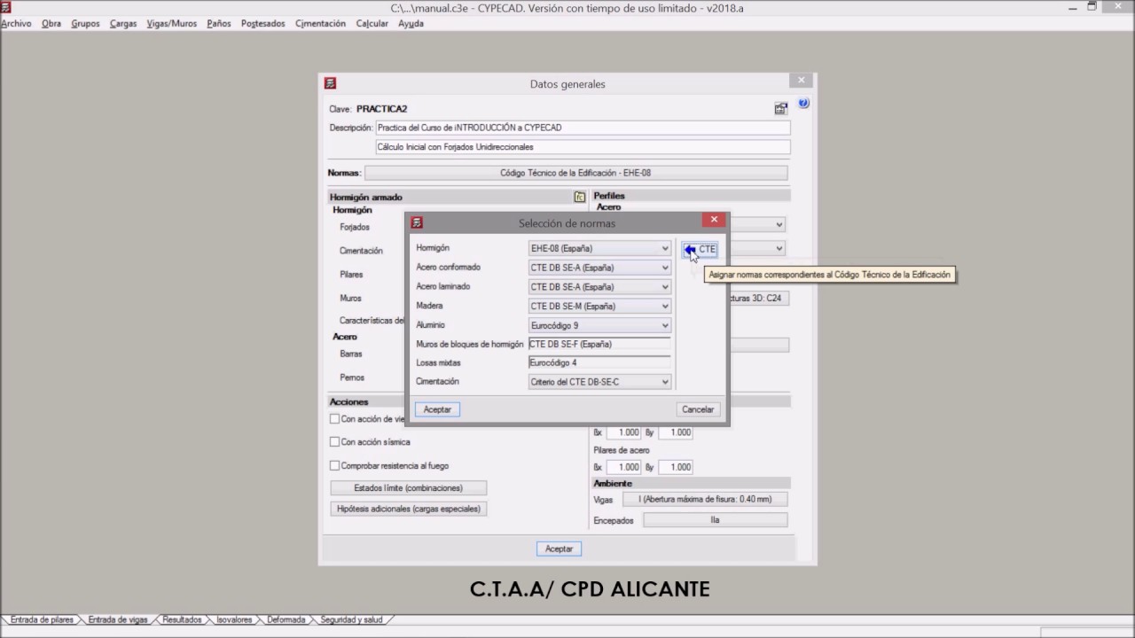This screenshot has width=1135, height=638.
Task: Open the Cargas menu
Action: pyautogui.click(x=123, y=24)
